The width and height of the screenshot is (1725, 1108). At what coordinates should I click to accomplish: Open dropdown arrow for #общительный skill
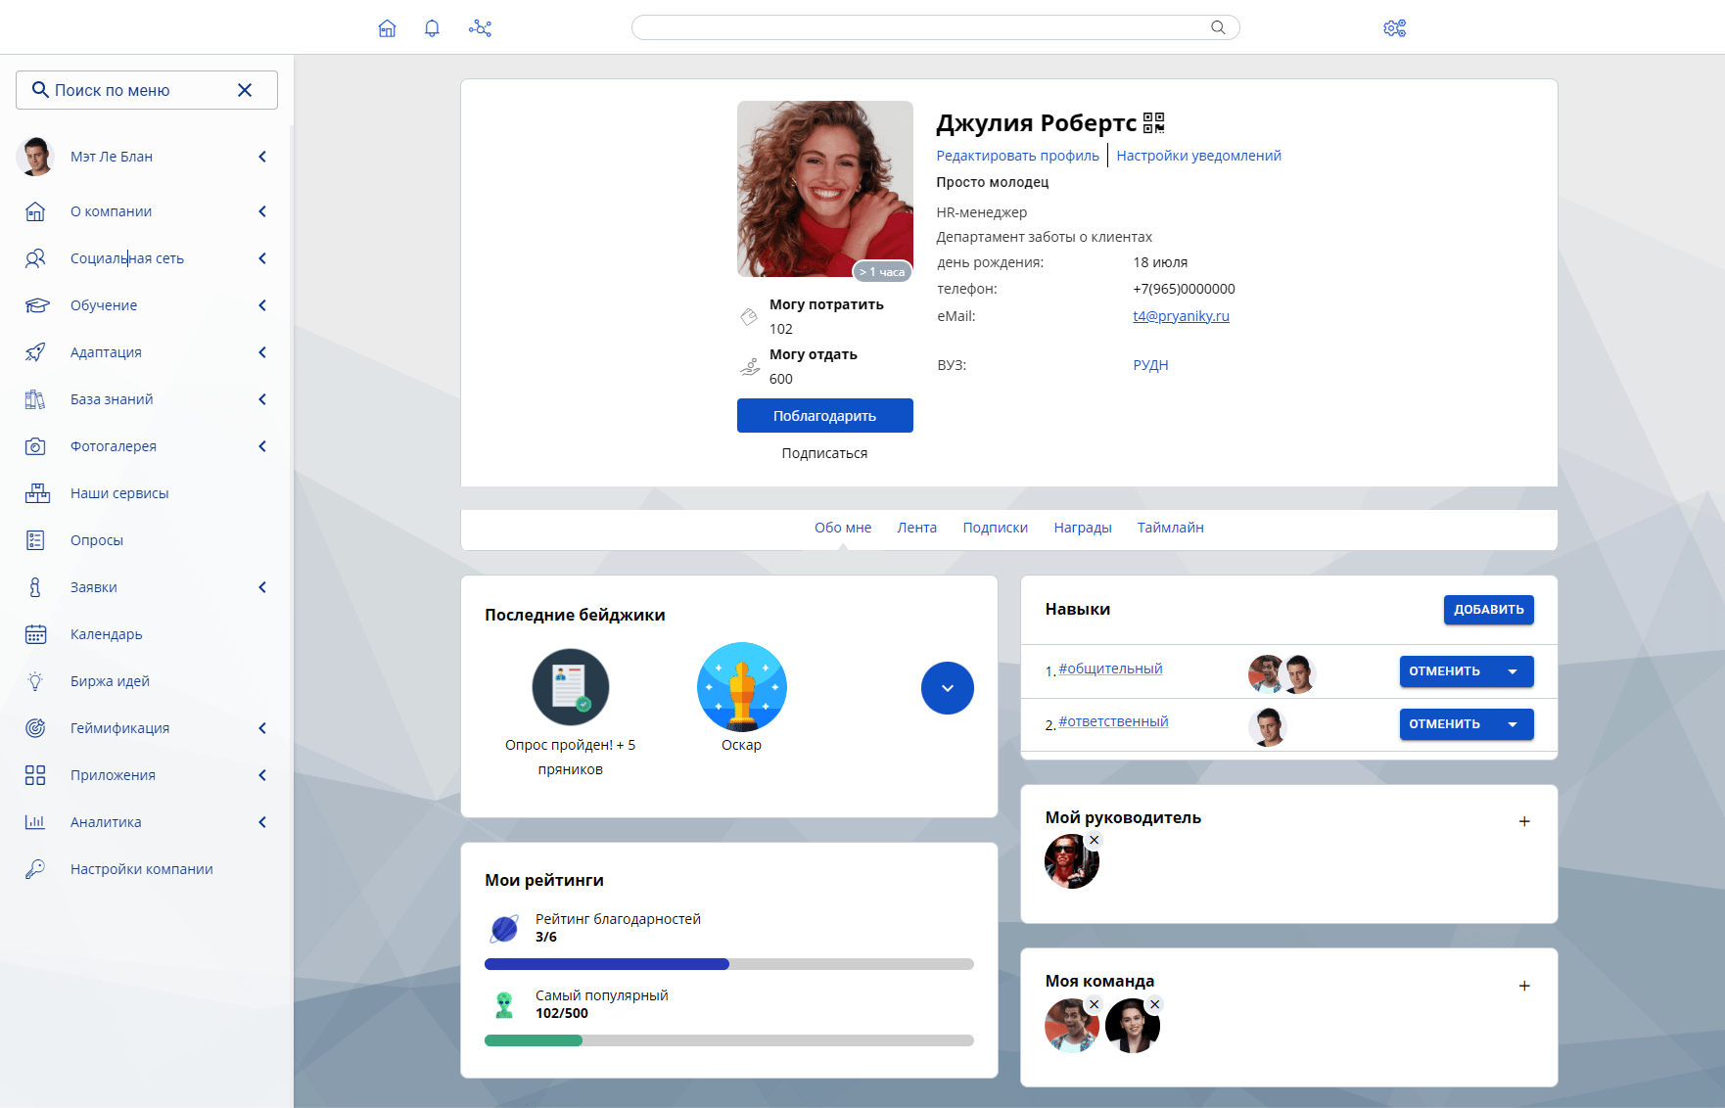[1513, 671]
